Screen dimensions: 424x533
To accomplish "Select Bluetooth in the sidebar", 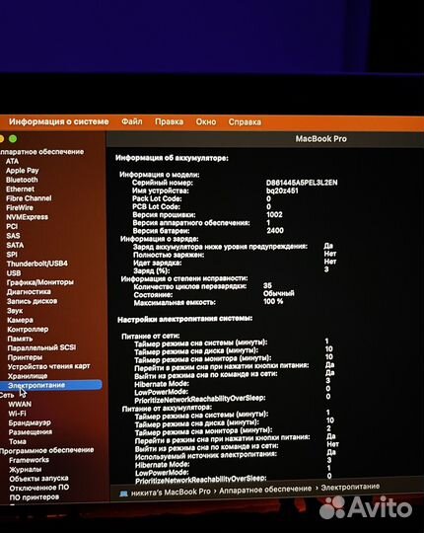I will [22, 180].
